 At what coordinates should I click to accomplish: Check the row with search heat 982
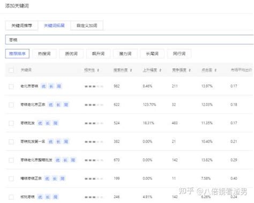[11, 86]
